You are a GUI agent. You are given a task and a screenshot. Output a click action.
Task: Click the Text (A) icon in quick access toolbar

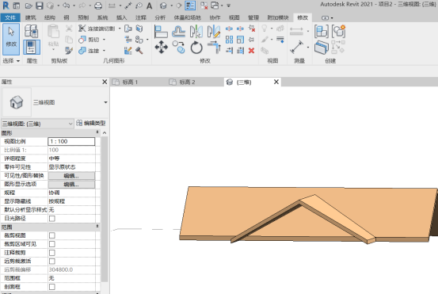coord(150,6)
